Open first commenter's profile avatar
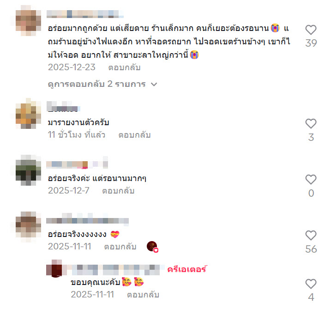The height and width of the screenshot is (309, 330). coord(29,21)
